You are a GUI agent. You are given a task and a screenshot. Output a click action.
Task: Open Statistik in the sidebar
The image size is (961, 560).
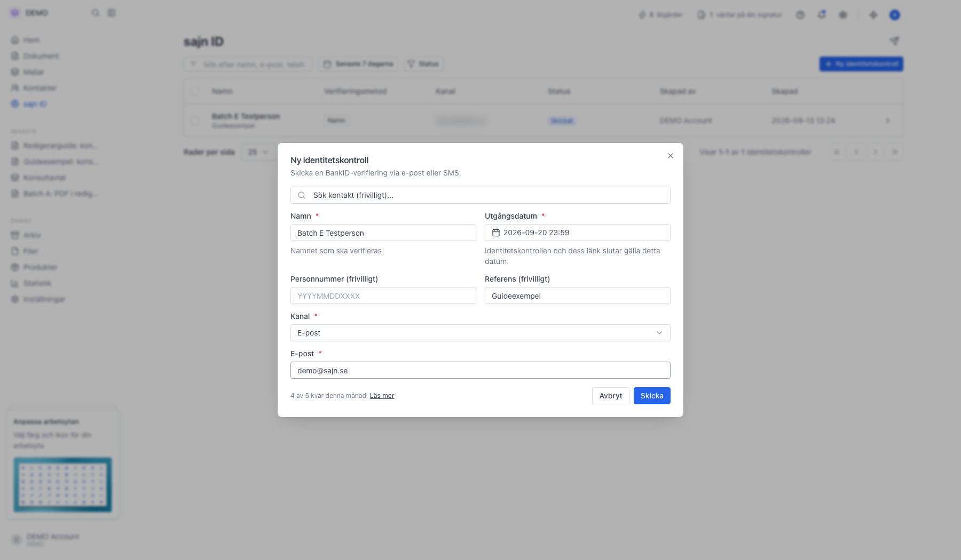(x=31, y=283)
